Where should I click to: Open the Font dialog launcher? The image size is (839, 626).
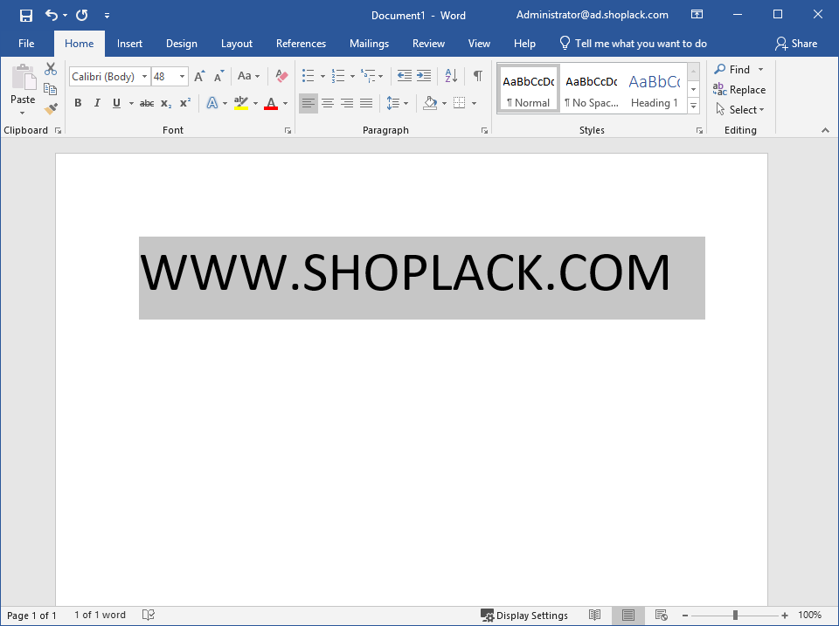click(x=288, y=130)
